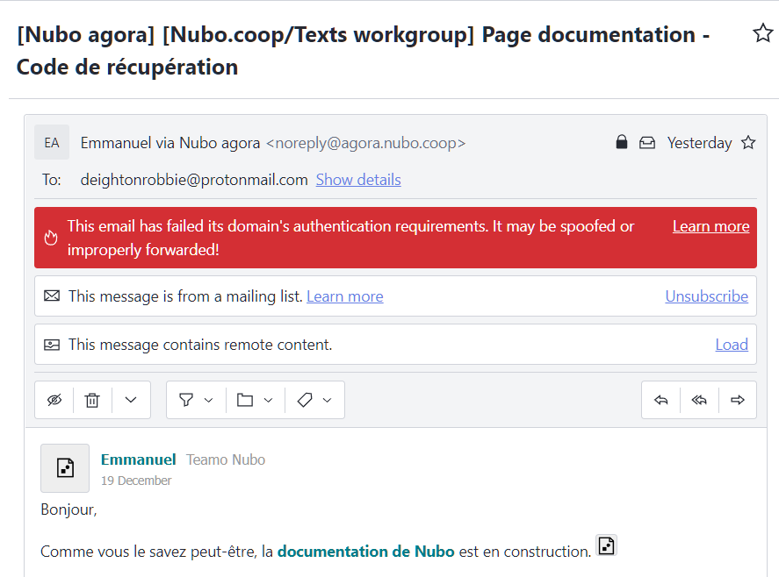Click the 19 December date text

point(136,481)
